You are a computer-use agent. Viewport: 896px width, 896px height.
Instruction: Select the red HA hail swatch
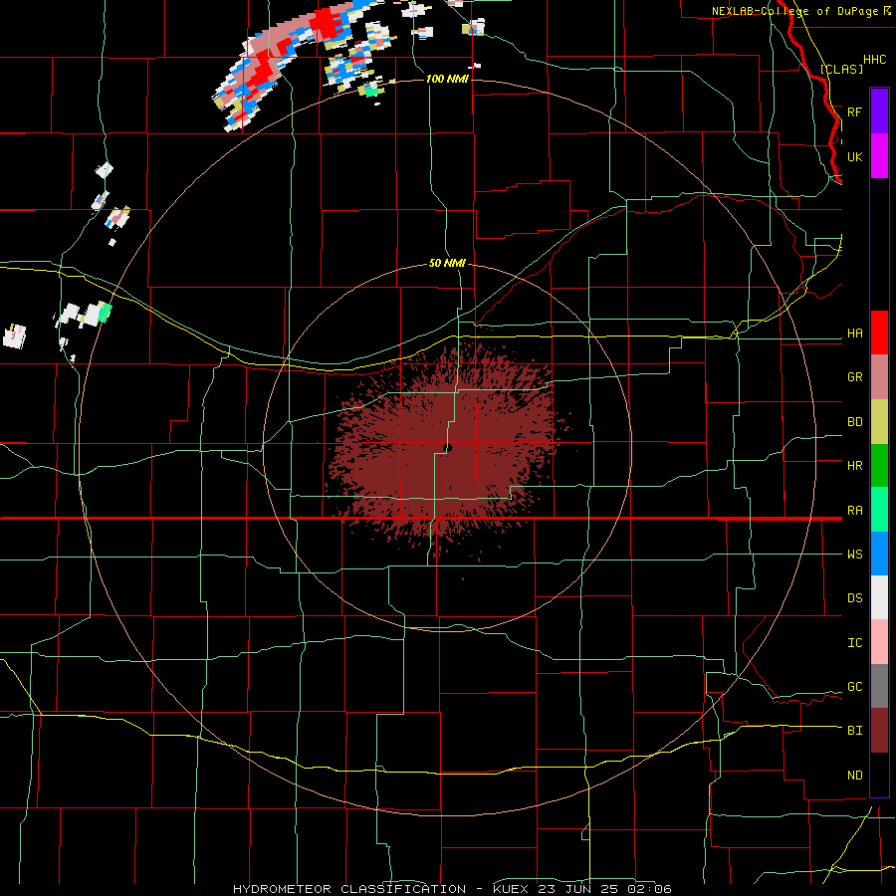pos(879,333)
